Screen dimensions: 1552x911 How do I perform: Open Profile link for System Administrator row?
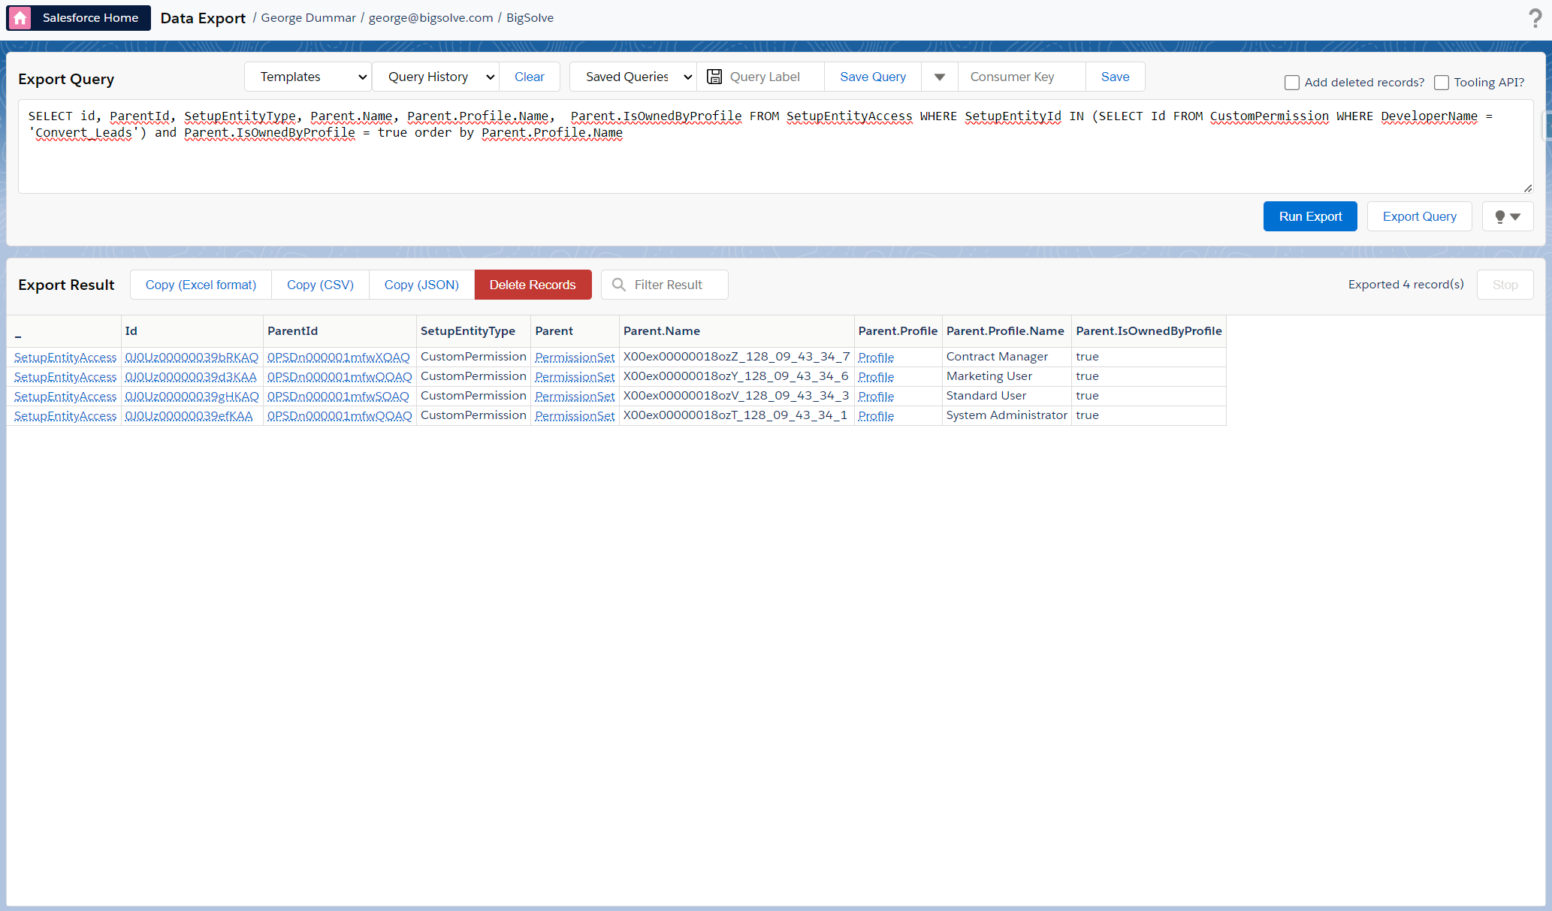(x=876, y=416)
